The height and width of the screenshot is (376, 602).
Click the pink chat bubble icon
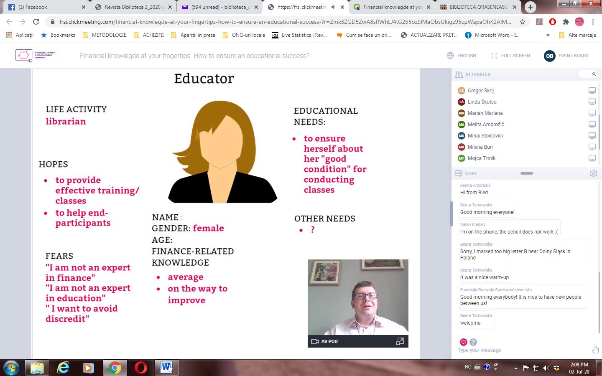pos(463,342)
